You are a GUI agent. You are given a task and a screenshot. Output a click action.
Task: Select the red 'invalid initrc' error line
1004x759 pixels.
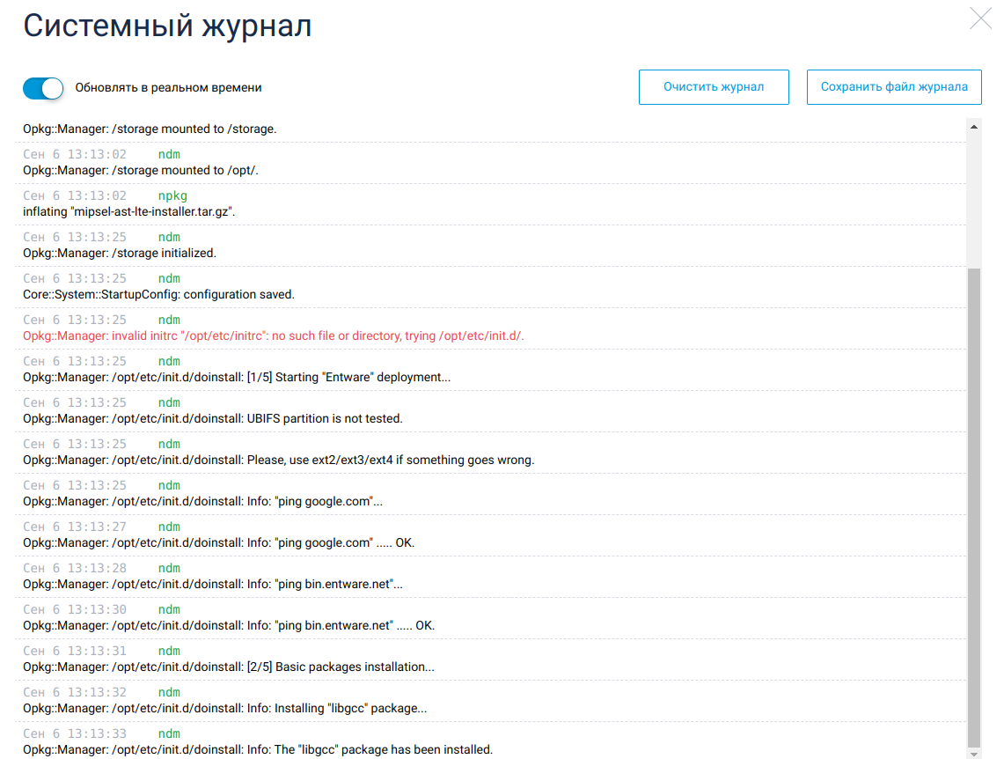click(x=274, y=335)
